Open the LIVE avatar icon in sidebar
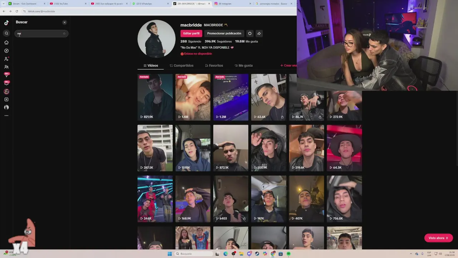This screenshot has height=258, width=458. tap(6, 91)
